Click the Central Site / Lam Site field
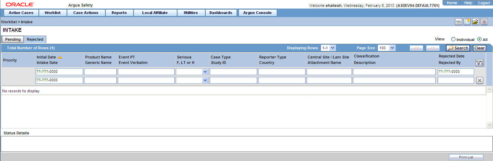The width and height of the screenshot is (493, 161). pos(329,72)
